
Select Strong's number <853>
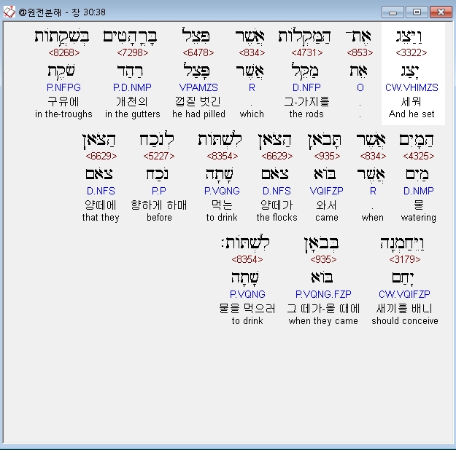360,52
